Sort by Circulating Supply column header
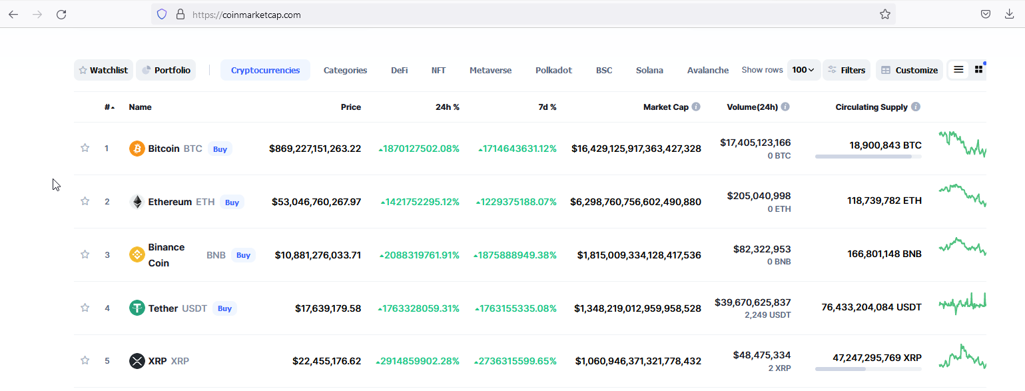The image size is (1025, 391). coord(872,107)
